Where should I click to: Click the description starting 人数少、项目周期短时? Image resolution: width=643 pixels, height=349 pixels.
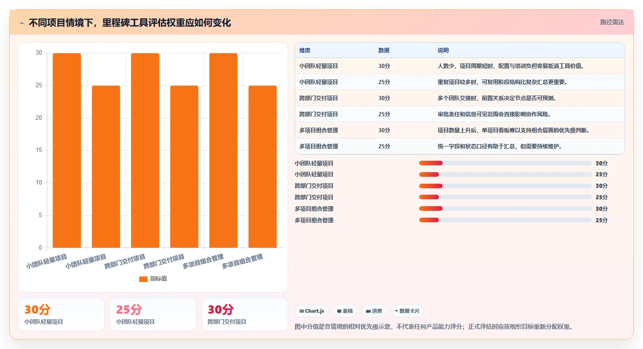[511, 66]
